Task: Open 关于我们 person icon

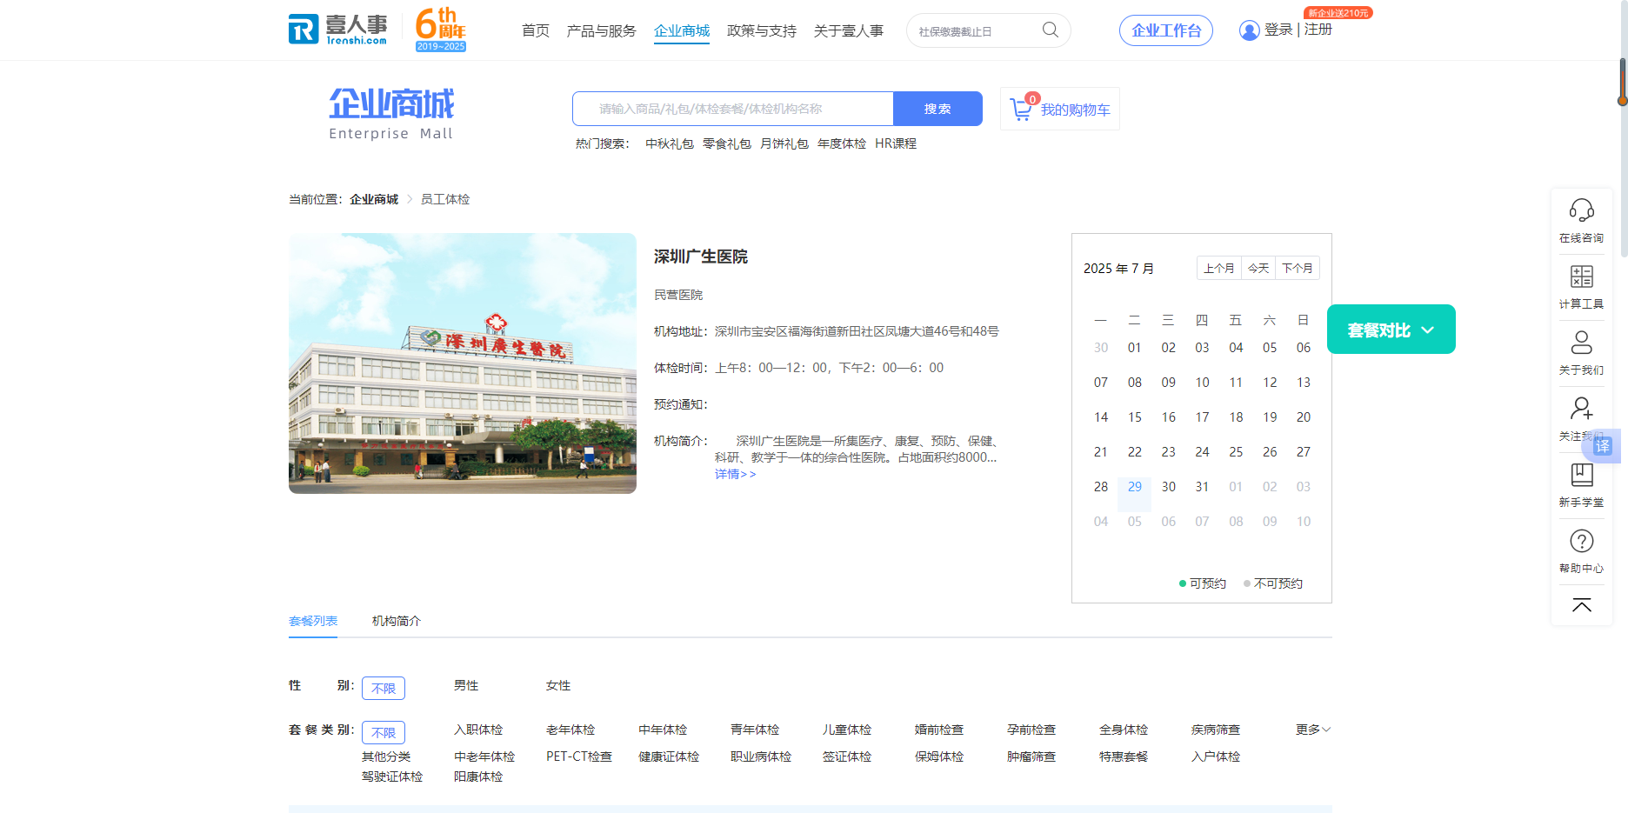Action: (1582, 343)
